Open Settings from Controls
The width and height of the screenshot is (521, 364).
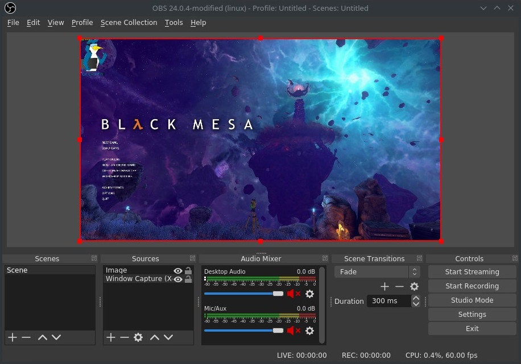tap(472, 315)
